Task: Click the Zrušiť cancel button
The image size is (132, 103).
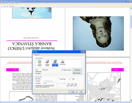Action: 81,92
